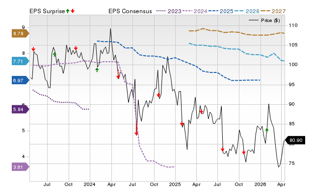The width and height of the screenshot is (314, 187).
Task: Select the 2027 EPS consensus legend entry
Action: coord(273,11)
